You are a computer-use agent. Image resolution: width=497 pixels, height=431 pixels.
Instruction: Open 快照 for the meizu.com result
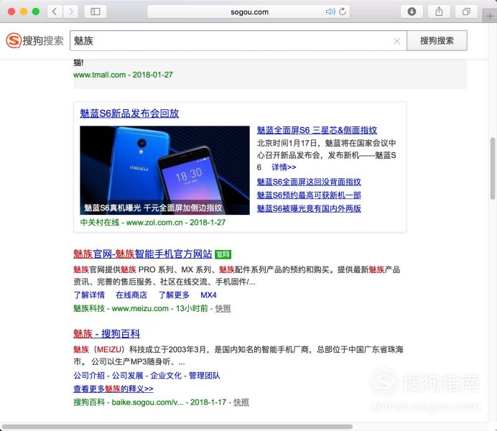tap(223, 308)
